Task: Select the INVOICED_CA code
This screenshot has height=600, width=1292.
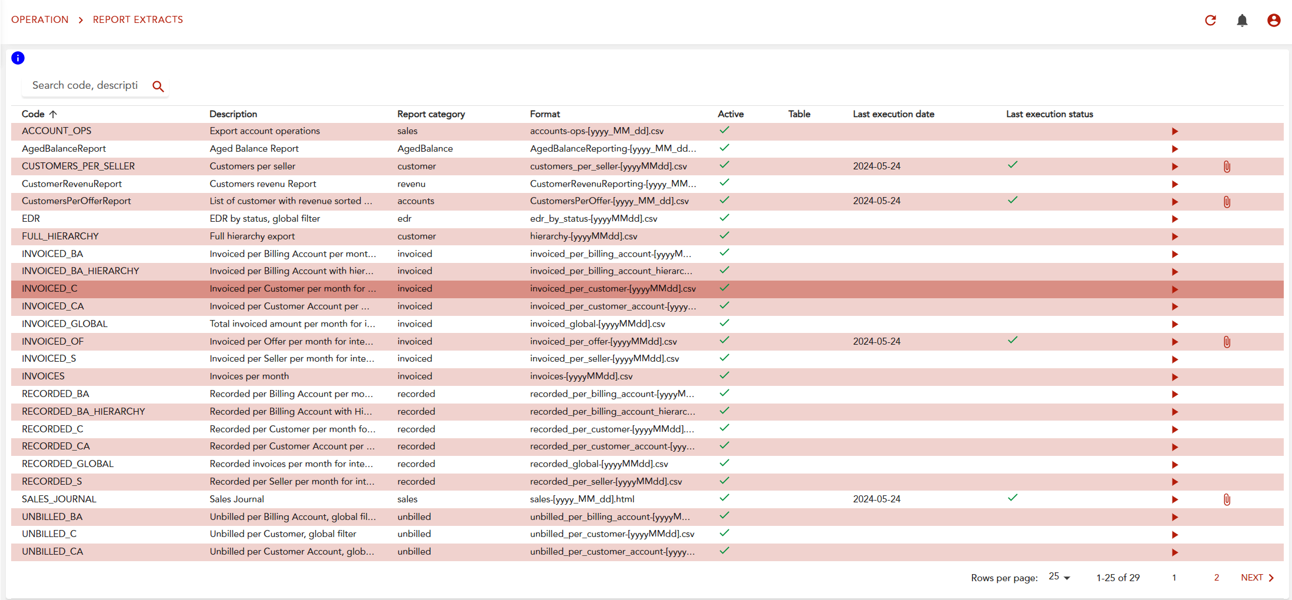Action: (x=53, y=306)
